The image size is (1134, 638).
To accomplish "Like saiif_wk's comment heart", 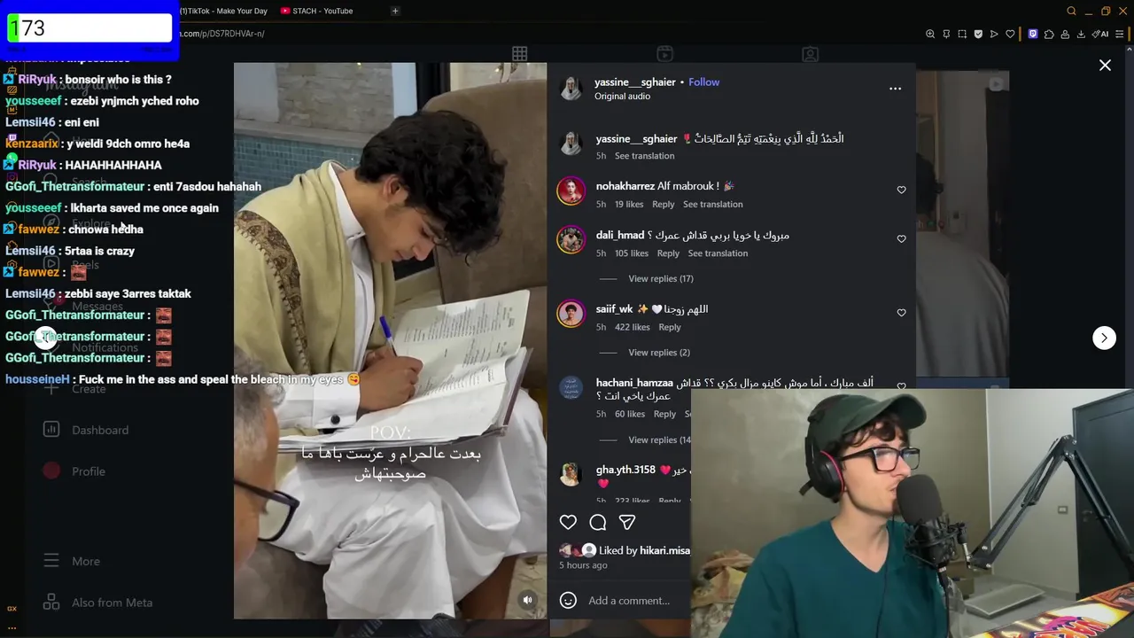I will [901, 313].
